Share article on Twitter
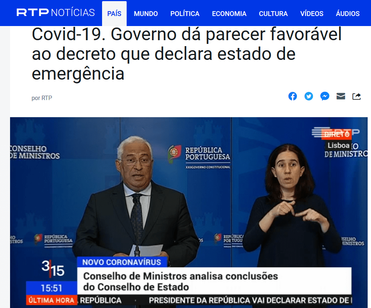 click(x=308, y=96)
